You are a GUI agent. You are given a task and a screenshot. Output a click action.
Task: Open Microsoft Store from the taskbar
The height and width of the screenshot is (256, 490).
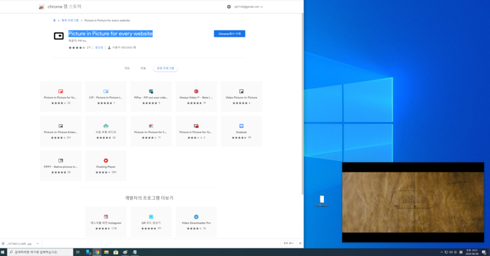tap(115, 252)
